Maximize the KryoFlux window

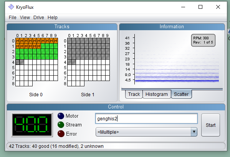point(200,7)
